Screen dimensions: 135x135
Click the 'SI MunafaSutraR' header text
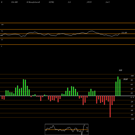[33, 2]
